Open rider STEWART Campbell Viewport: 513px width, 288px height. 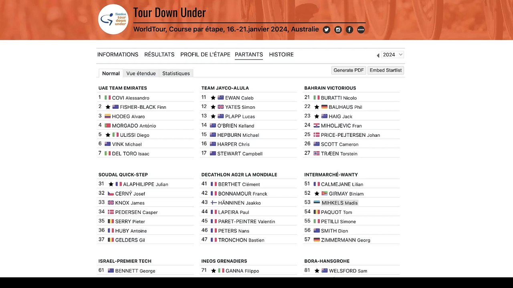click(240, 154)
